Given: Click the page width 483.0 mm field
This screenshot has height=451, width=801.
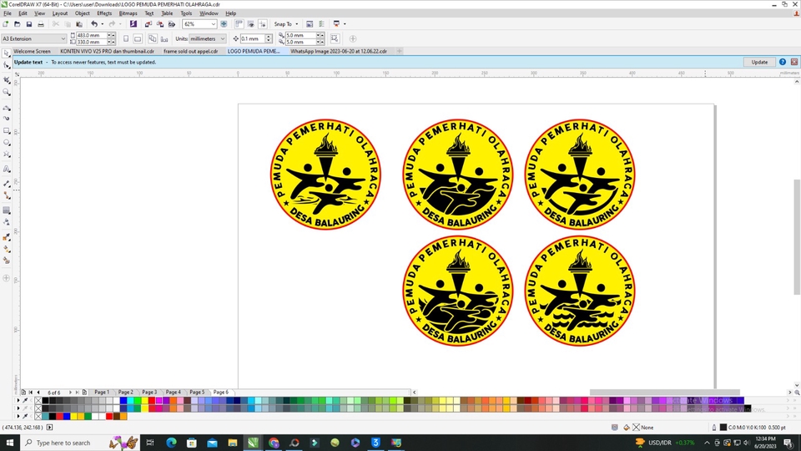Looking at the screenshot, I should 91,35.
